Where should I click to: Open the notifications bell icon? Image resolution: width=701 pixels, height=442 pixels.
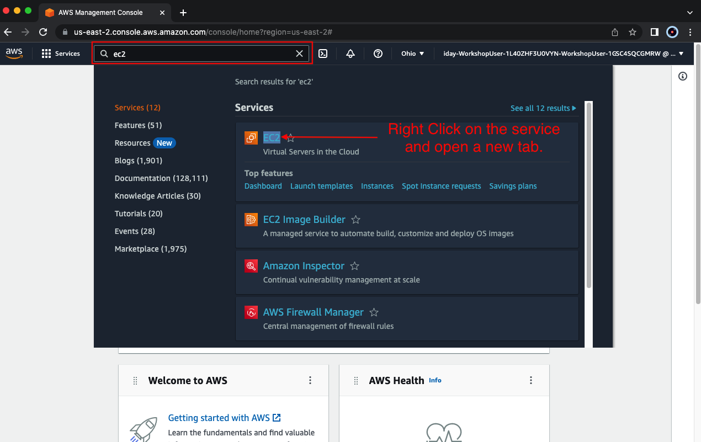pos(350,54)
